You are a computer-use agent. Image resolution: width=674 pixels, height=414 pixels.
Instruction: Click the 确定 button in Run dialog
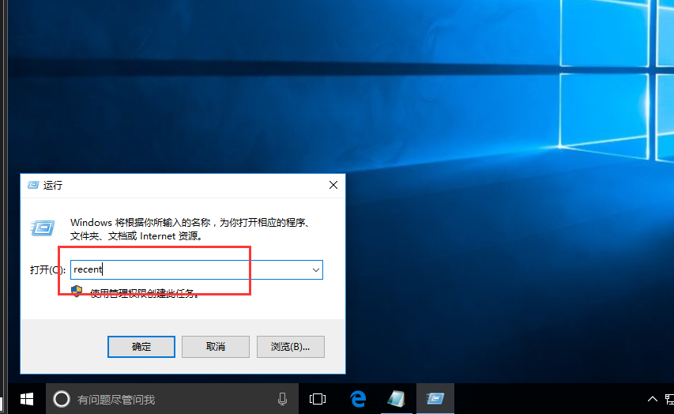(x=141, y=347)
